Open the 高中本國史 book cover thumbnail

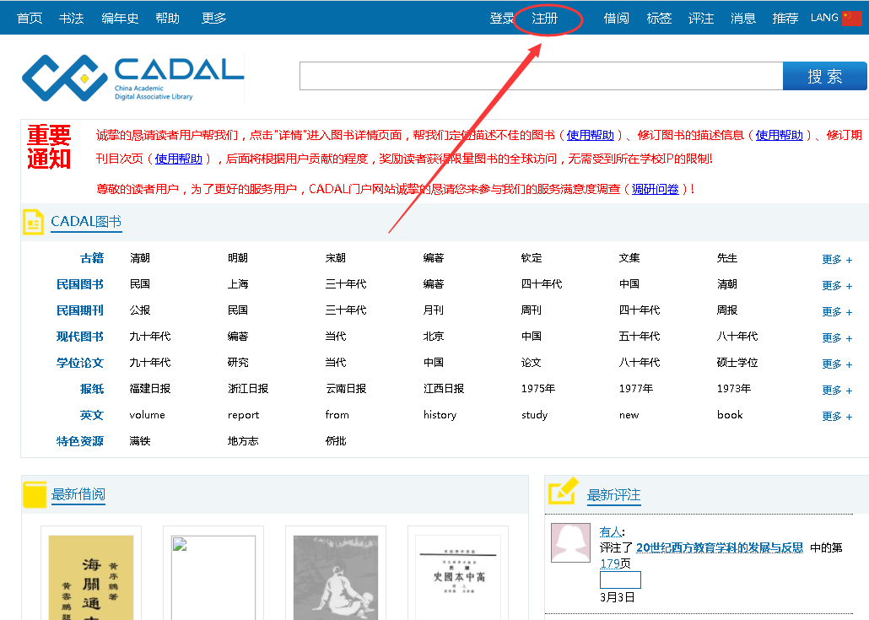(458, 577)
